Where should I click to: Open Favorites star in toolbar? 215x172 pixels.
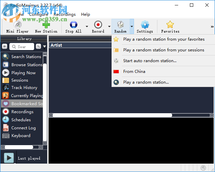pos(170,27)
